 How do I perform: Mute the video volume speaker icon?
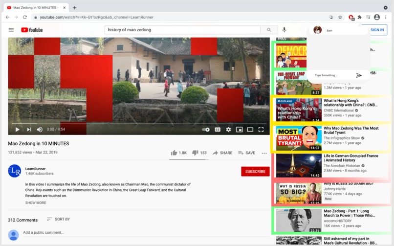coord(40,130)
